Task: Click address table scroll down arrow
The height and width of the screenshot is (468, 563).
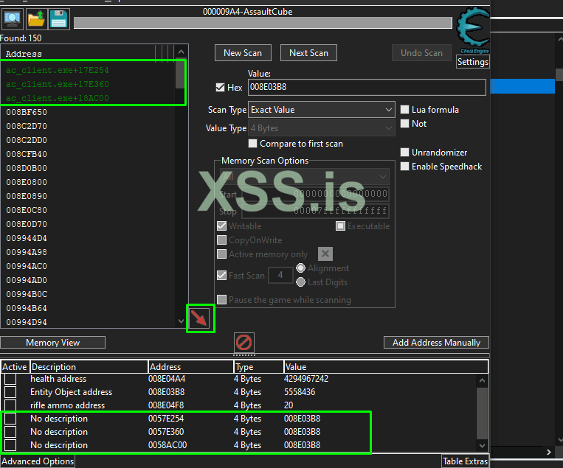Action: (x=483, y=445)
